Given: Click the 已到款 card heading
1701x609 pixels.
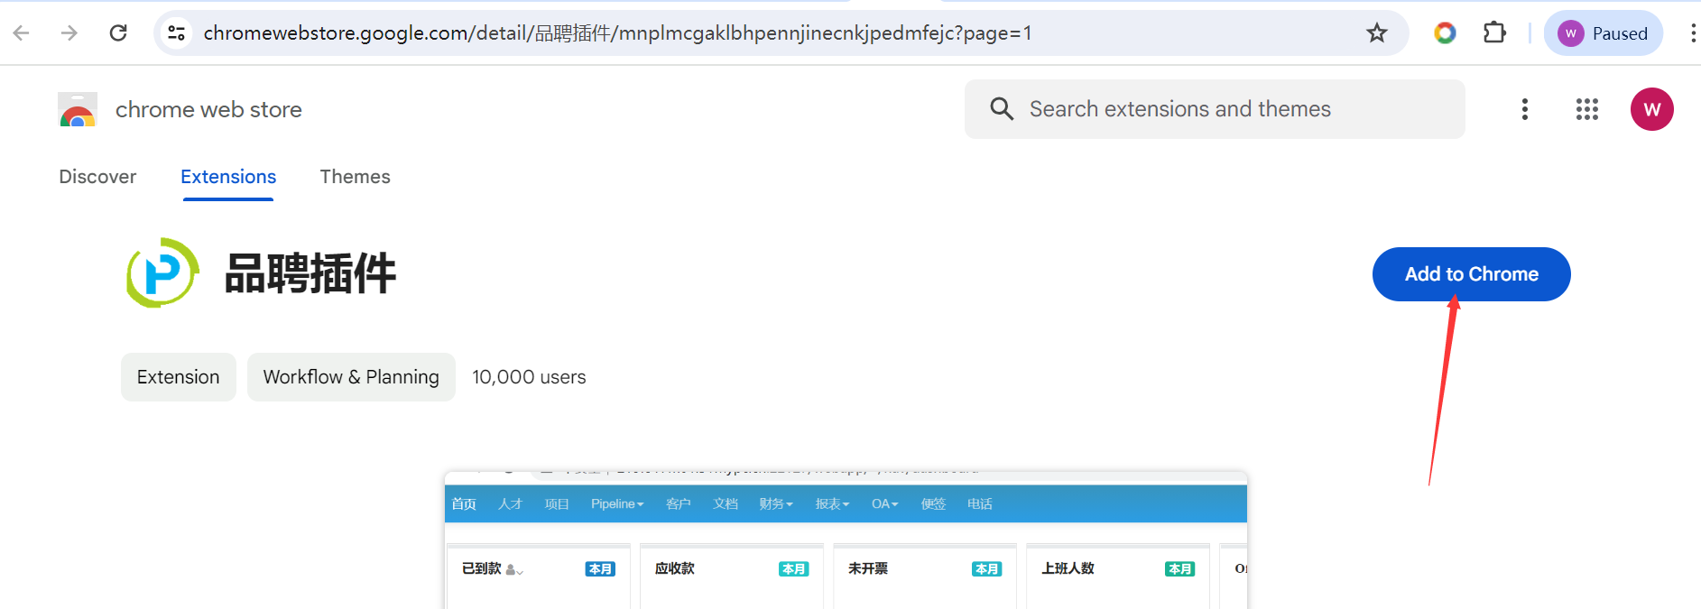Looking at the screenshot, I should (x=482, y=568).
